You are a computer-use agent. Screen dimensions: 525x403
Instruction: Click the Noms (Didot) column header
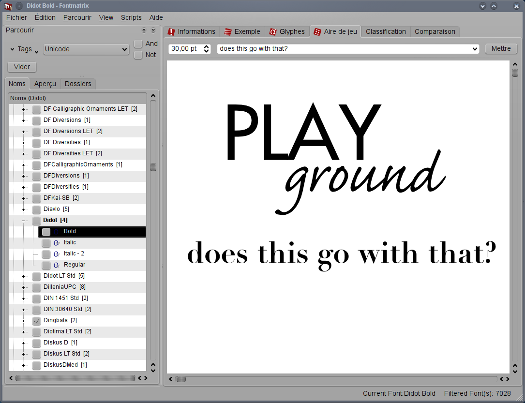point(77,98)
